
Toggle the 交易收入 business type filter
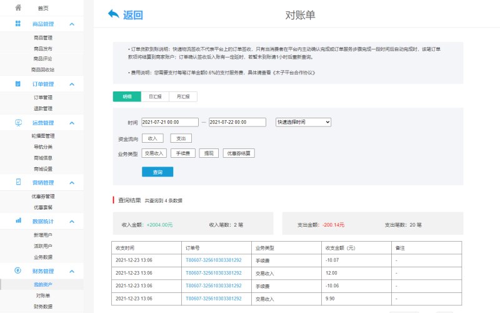click(154, 153)
